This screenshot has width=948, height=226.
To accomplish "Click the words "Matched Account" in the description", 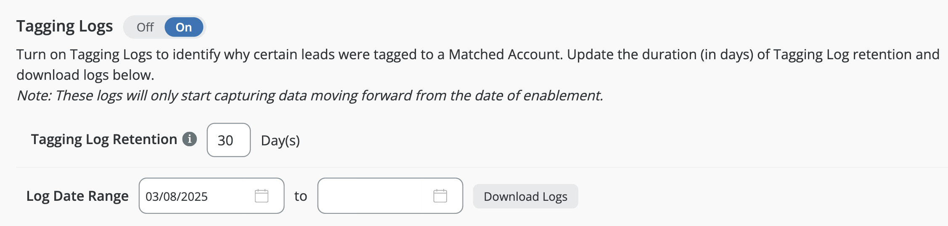I will pos(505,55).
